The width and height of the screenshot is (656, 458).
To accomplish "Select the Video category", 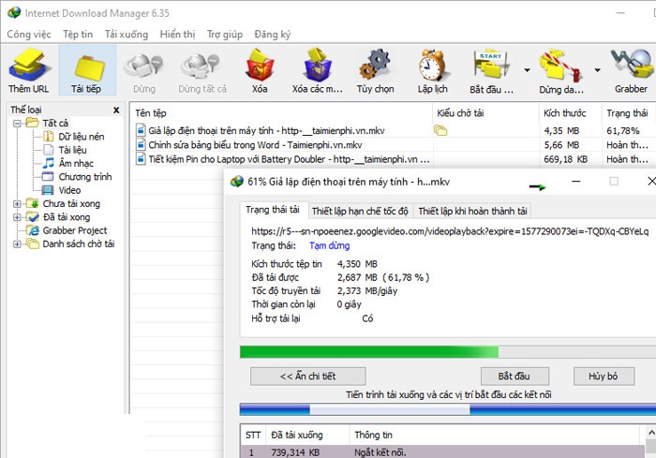I will point(62,190).
